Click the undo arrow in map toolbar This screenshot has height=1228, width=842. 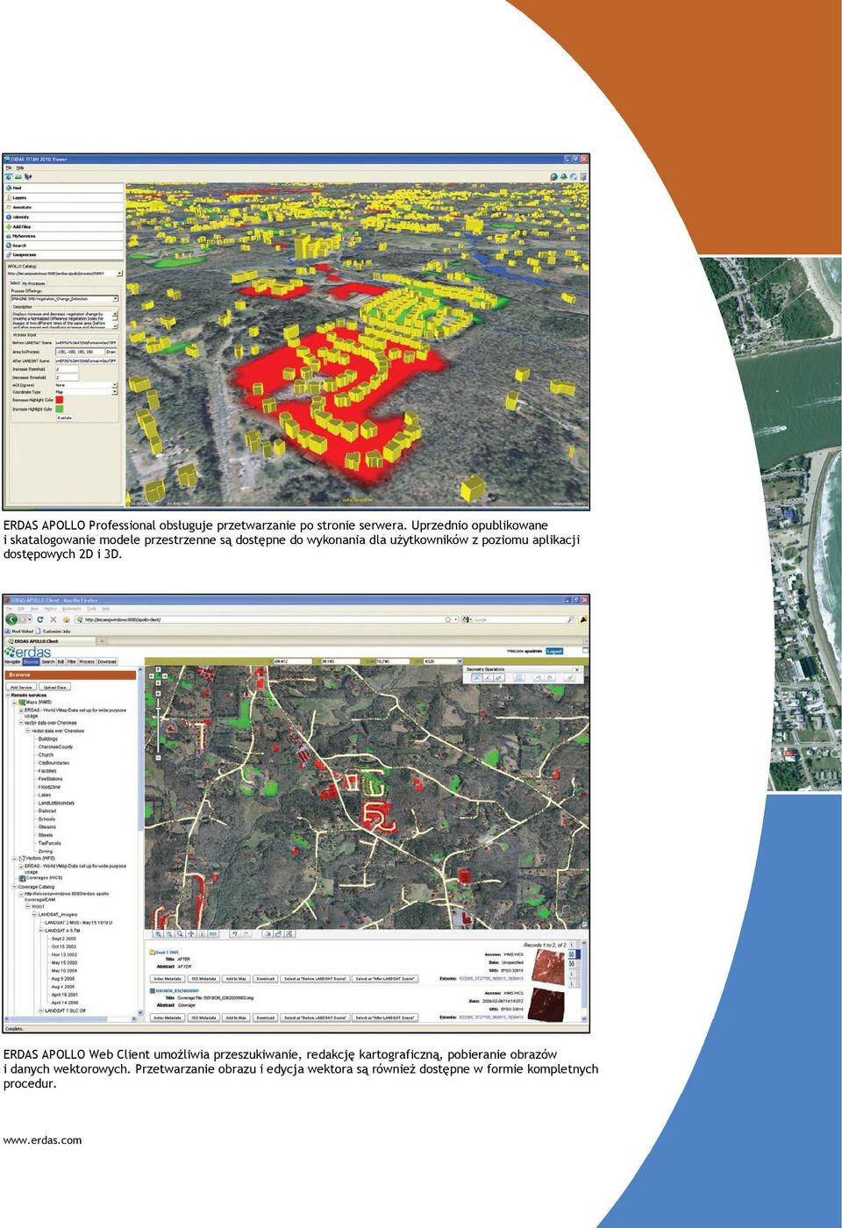[x=233, y=933]
